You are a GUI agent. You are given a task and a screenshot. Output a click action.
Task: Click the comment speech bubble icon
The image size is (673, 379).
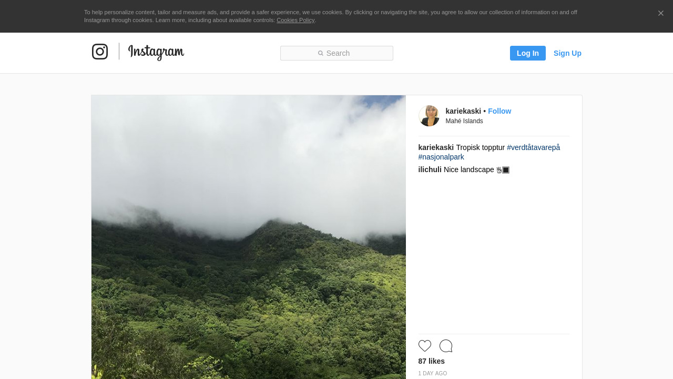(446, 346)
